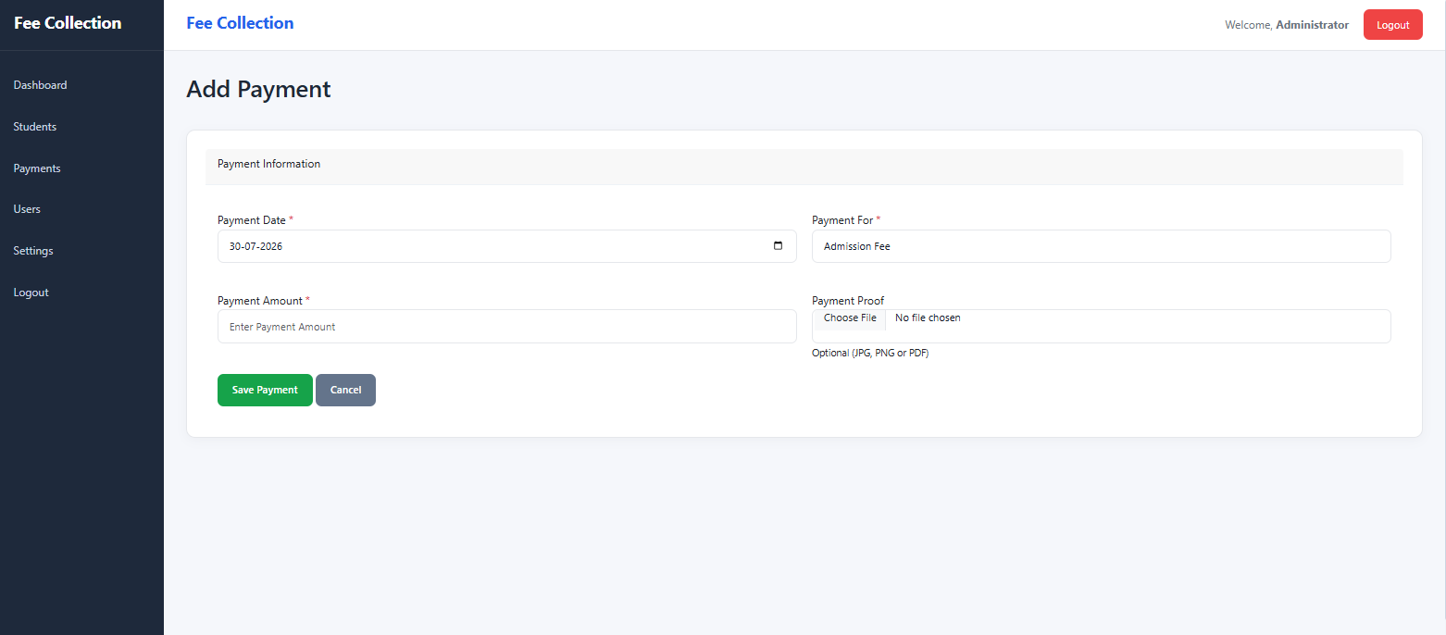
Task: Click the red Logout button in header
Action: coord(1392,25)
